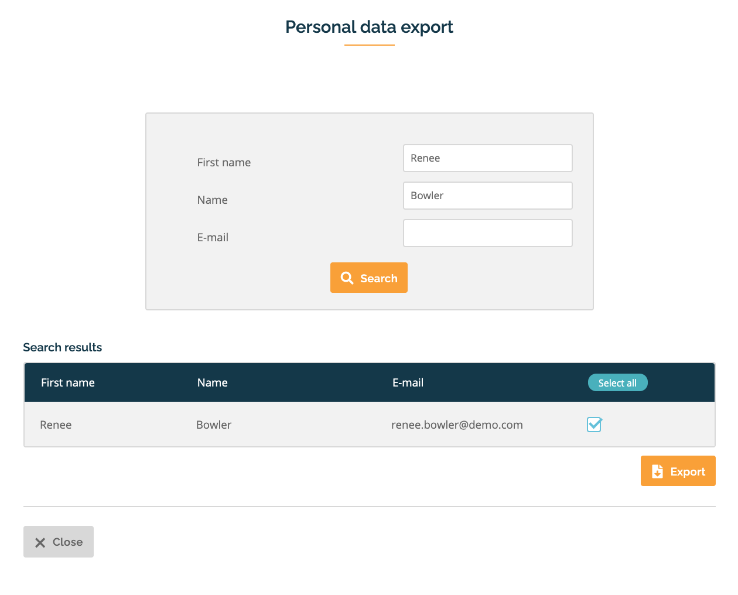Click the Export button
This screenshot has height=595, width=738.
[678, 471]
